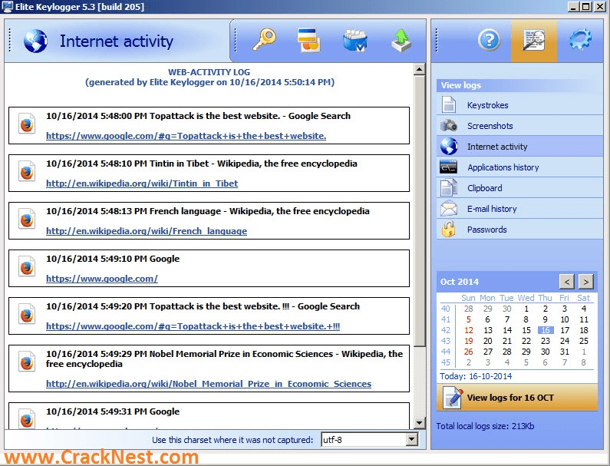The image size is (610, 466).
Task: Click Total local logs size: 213Kb
Action: (x=485, y=426)
